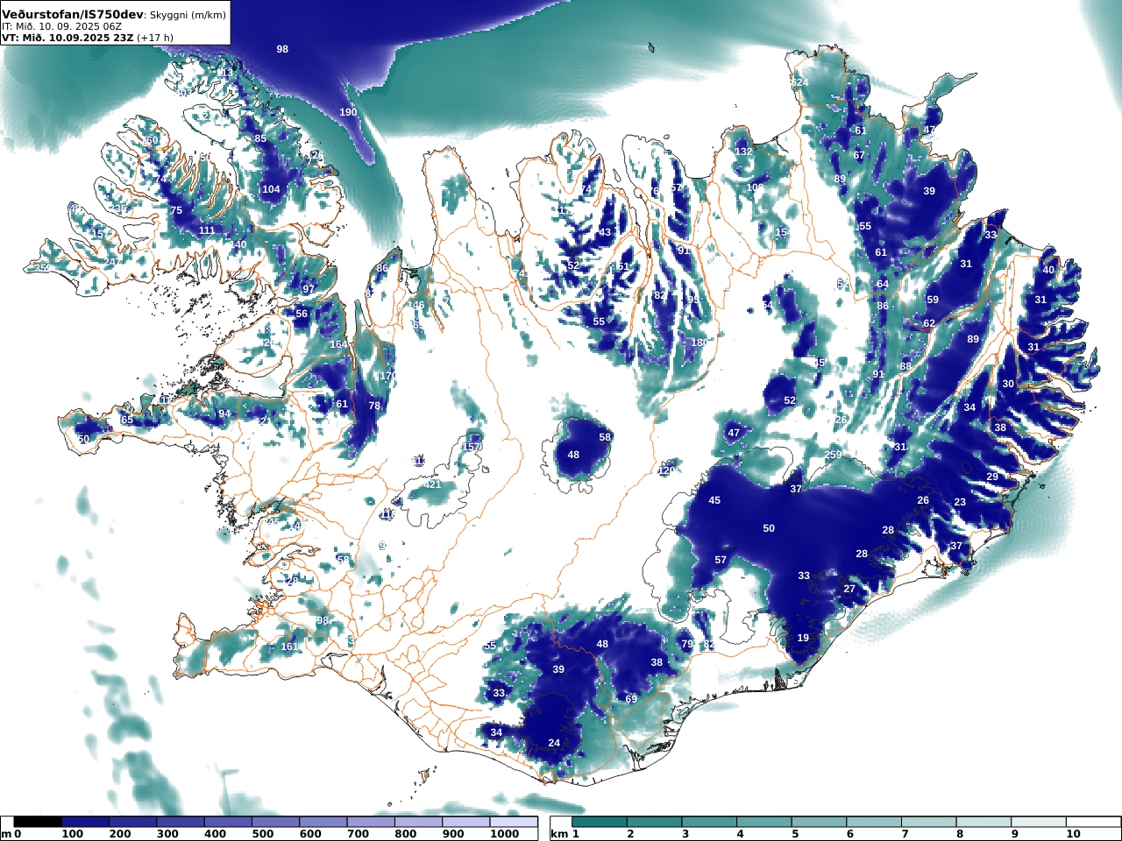Select legend swatch between 900 and 1000

pos(465,822)
